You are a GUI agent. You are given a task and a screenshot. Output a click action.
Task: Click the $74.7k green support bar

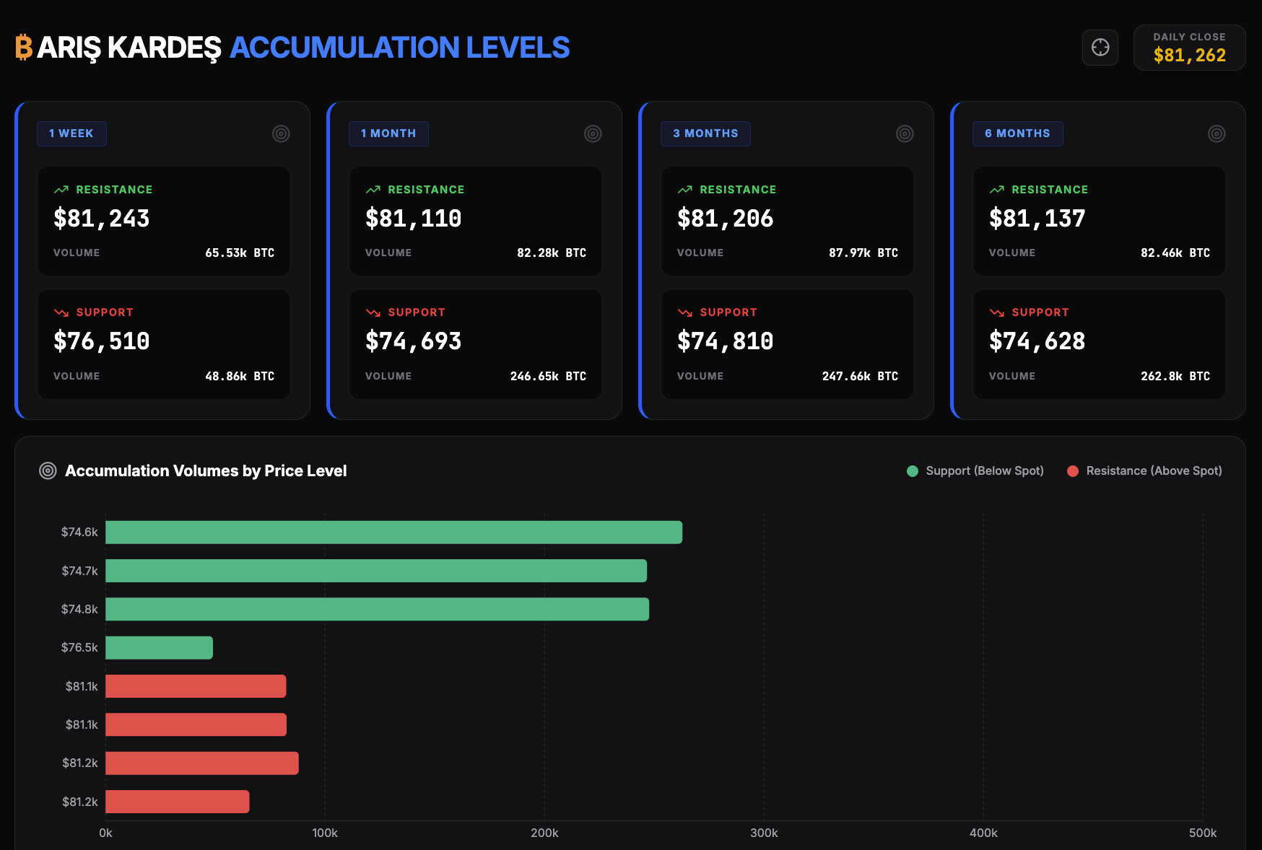tap(376, 571)
